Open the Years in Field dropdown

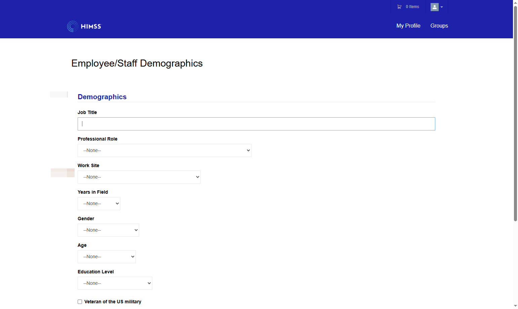tap(99, 203)
